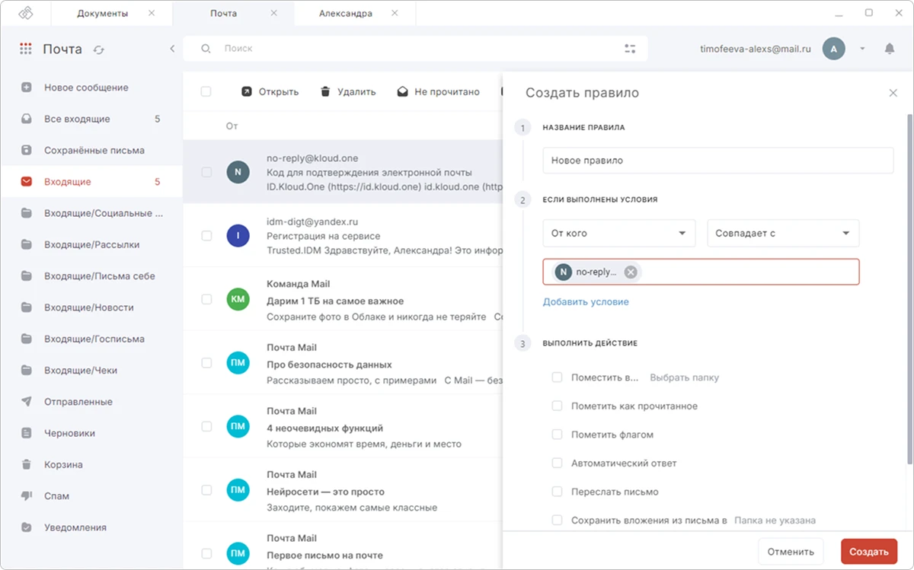Click Папка не указана link
This screenshot has width=914, height=570.
[x=775, y=521]
